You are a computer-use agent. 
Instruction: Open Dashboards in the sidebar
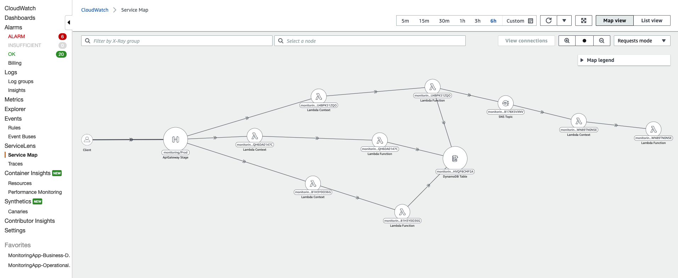[x=20, y=18]
